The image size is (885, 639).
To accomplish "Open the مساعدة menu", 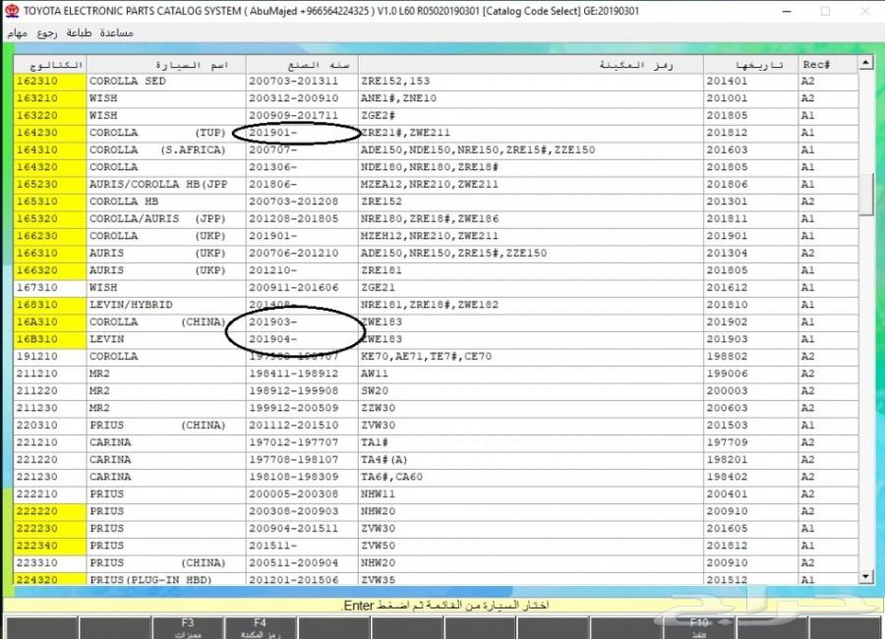I will (116, 32).
